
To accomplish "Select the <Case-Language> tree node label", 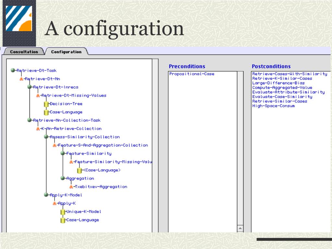I will pos(102,170).
